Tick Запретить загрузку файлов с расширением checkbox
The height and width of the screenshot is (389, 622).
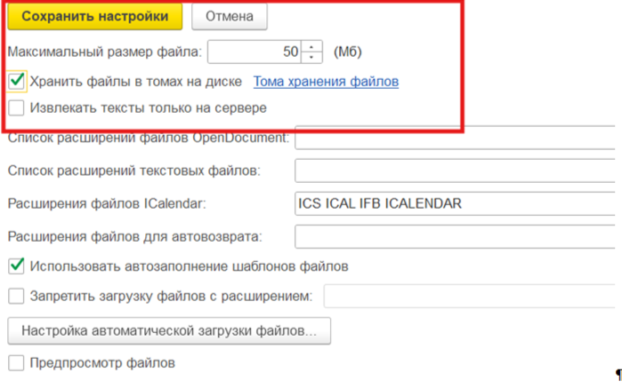pos(16,296)
